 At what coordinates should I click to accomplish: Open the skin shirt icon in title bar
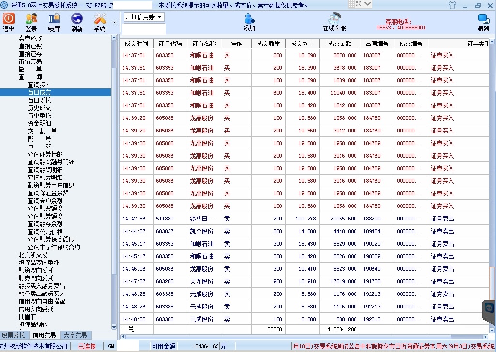pyautogui.click(x=452, y=5)
